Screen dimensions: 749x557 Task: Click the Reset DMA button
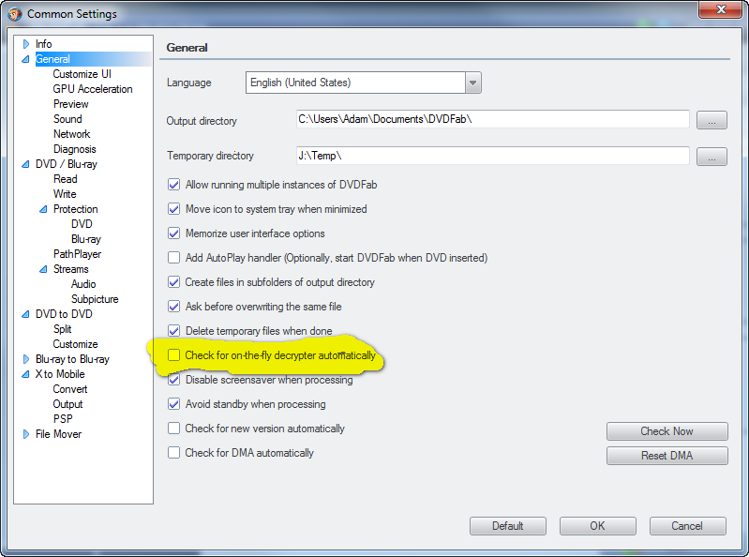point(667,456)
